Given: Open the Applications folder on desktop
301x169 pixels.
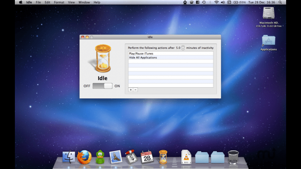Looking at the screenshot, I should pyautogui.click(x=268, y=41).
